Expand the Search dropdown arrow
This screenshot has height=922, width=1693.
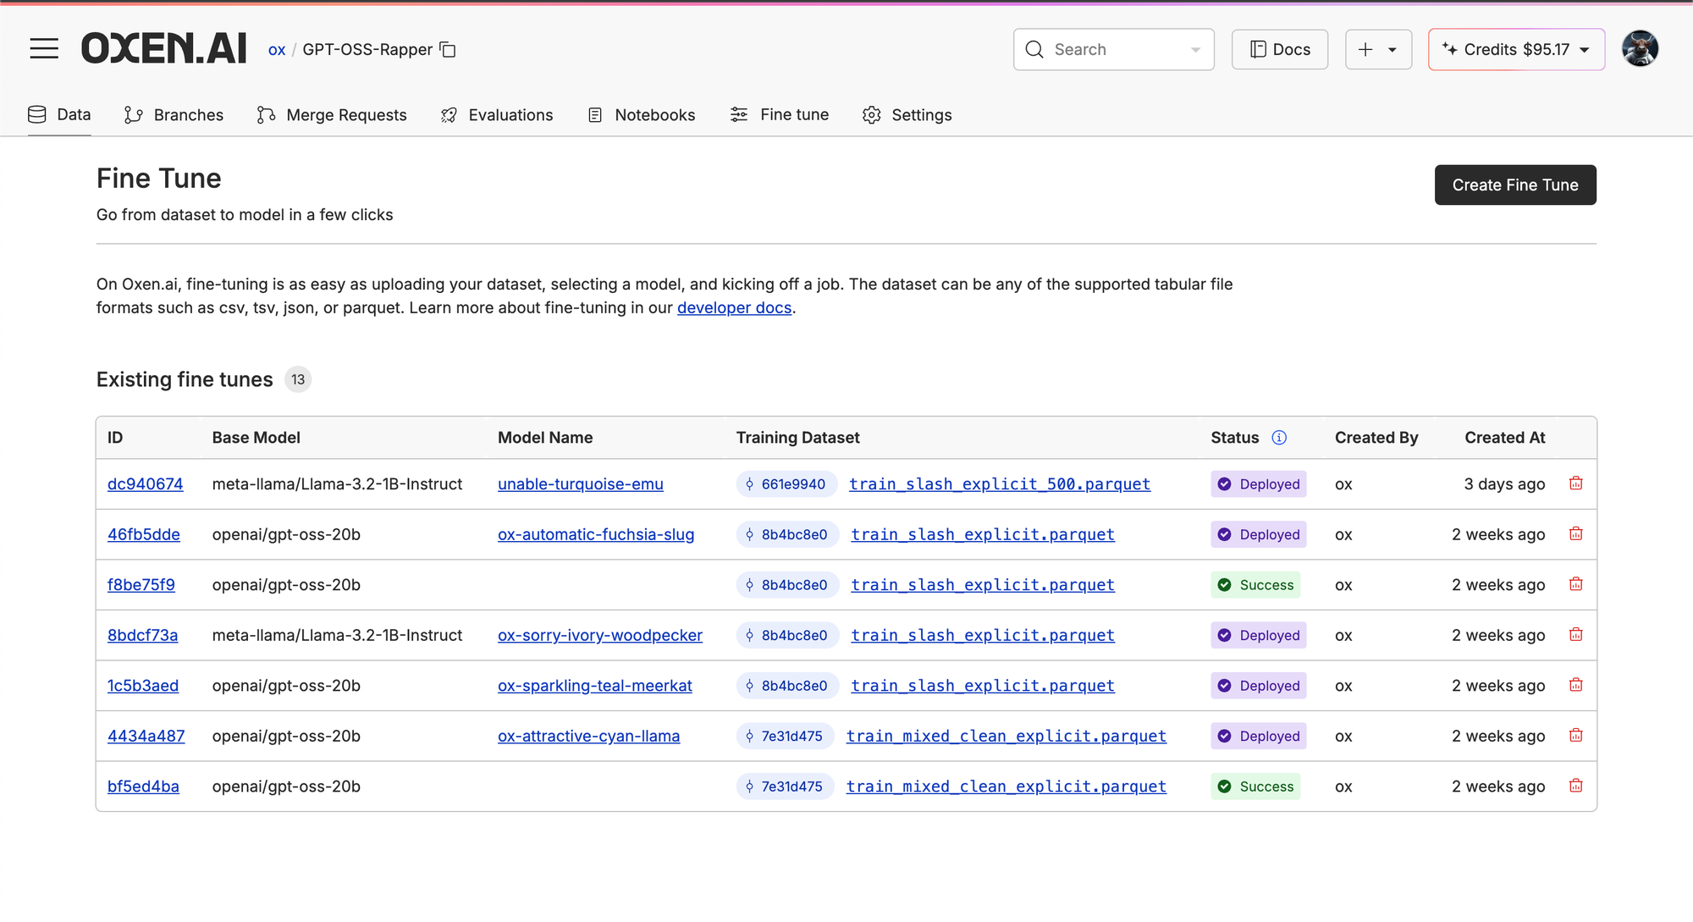(x=1195, y=50)
